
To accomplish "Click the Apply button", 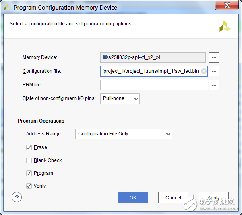I will pyautogui.click(x=213, y=198).
